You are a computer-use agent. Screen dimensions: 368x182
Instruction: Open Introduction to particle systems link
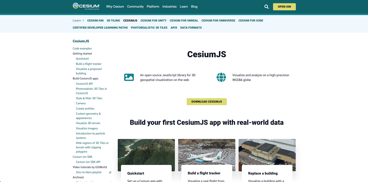[x=90, y=136]
